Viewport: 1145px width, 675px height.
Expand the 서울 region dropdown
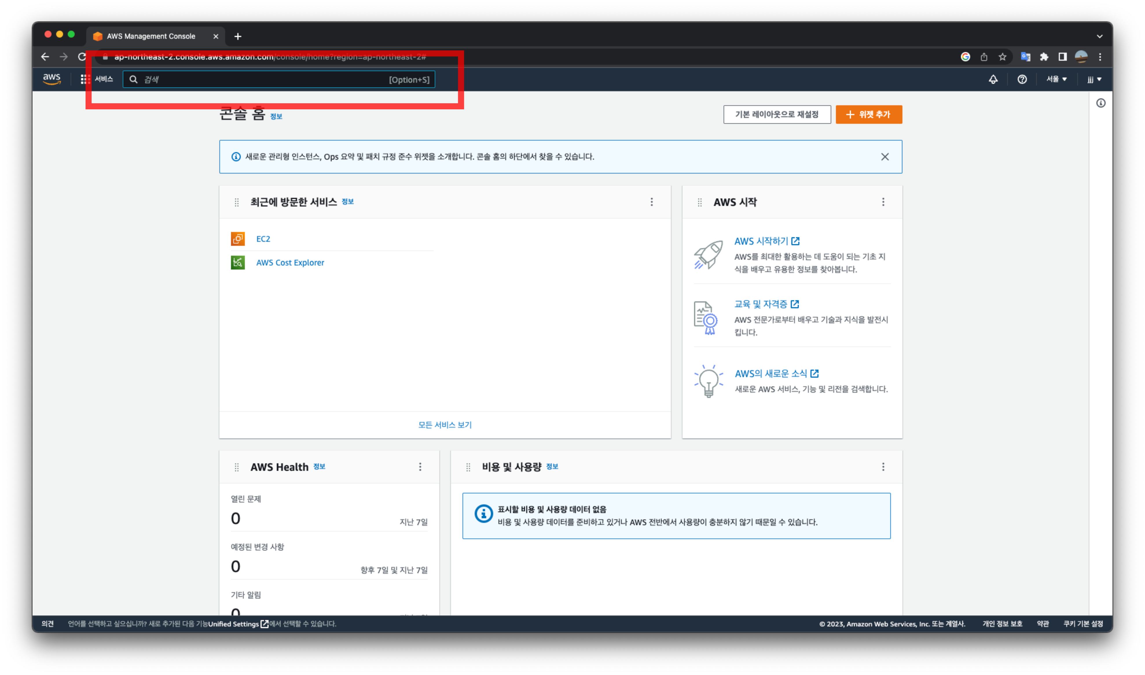[x=1056, y=79]
